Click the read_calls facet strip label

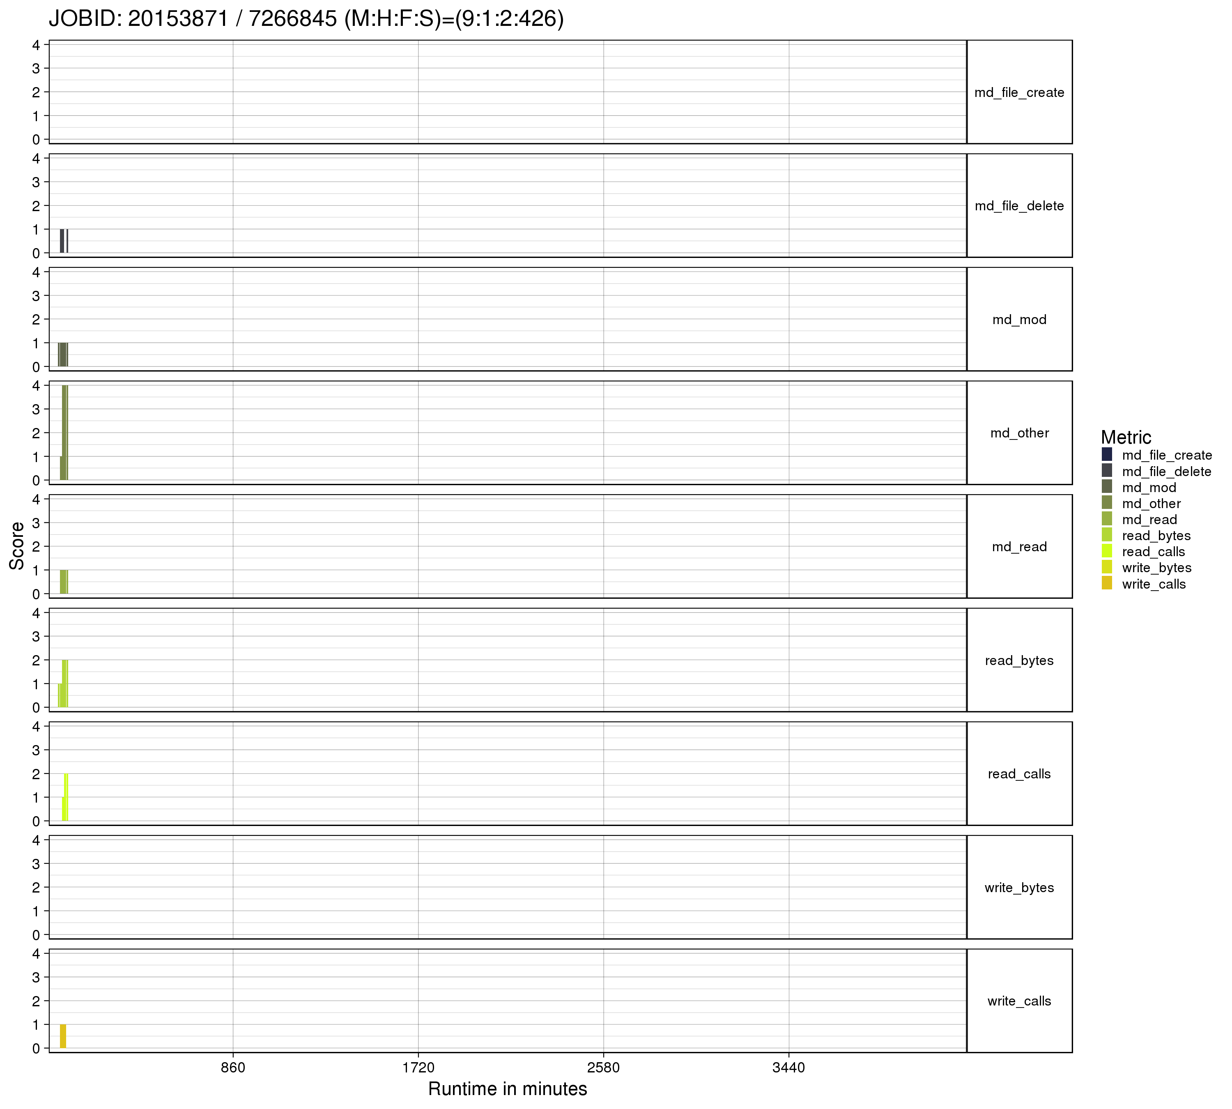pos(1019,774)
